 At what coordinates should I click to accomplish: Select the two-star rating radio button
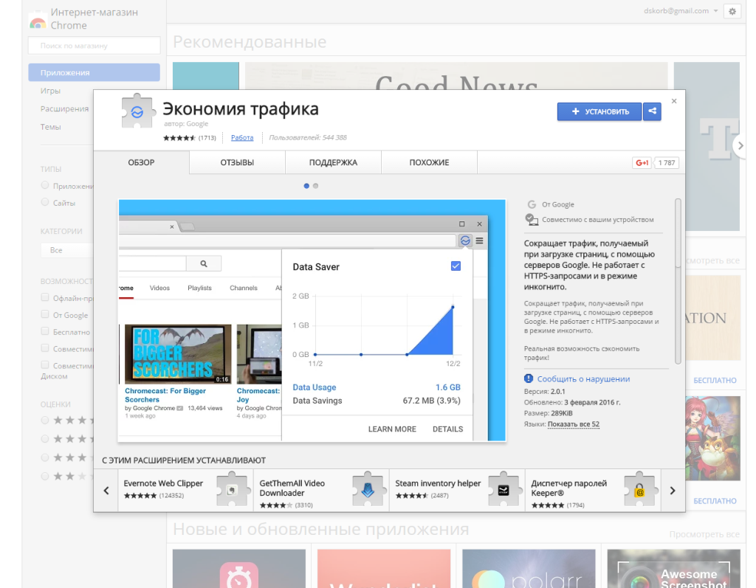click(45, 476)
